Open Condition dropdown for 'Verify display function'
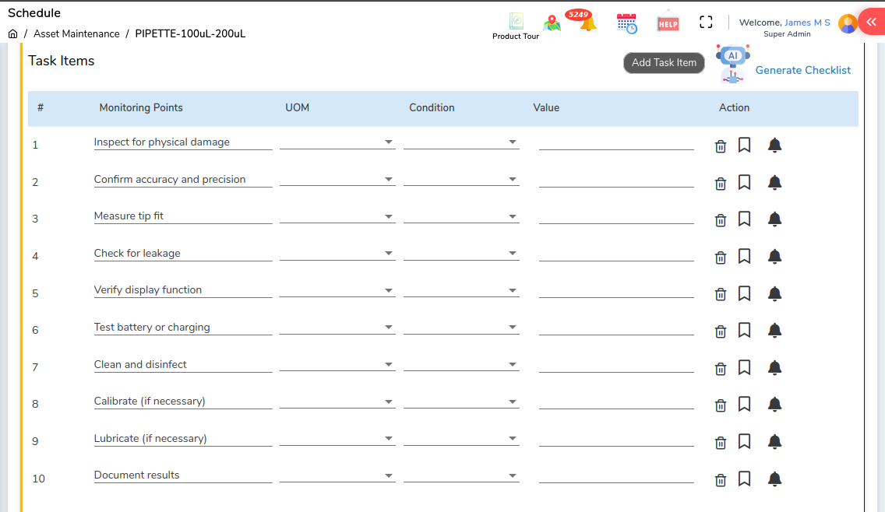 (x=461, y=290)
